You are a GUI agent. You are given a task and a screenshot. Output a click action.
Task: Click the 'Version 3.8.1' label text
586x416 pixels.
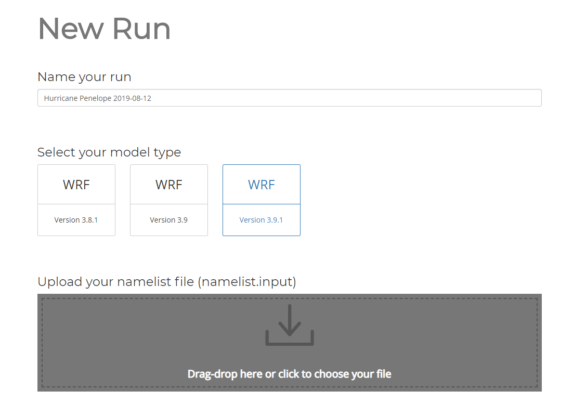(76, 220)
